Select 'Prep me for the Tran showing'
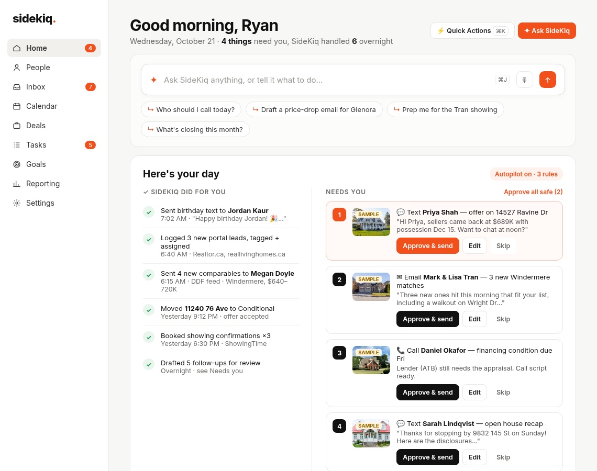The image size is (597, 471). click(x=446, y=109)
